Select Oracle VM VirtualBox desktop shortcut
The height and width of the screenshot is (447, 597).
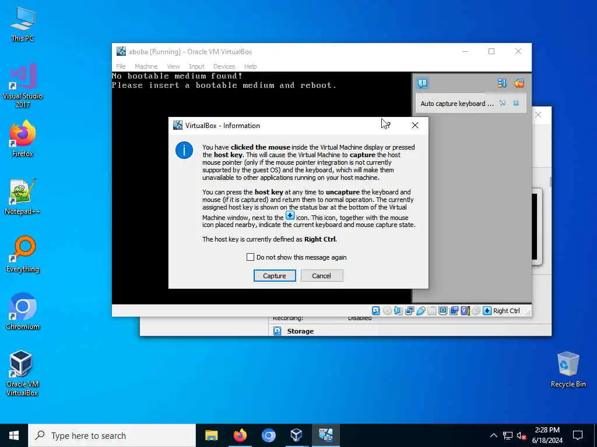point(23,373)
